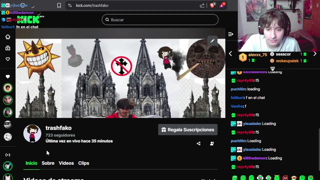Open the trashfako profile avatar
This screenshot has height=180, width=320.
coord(32,134)
